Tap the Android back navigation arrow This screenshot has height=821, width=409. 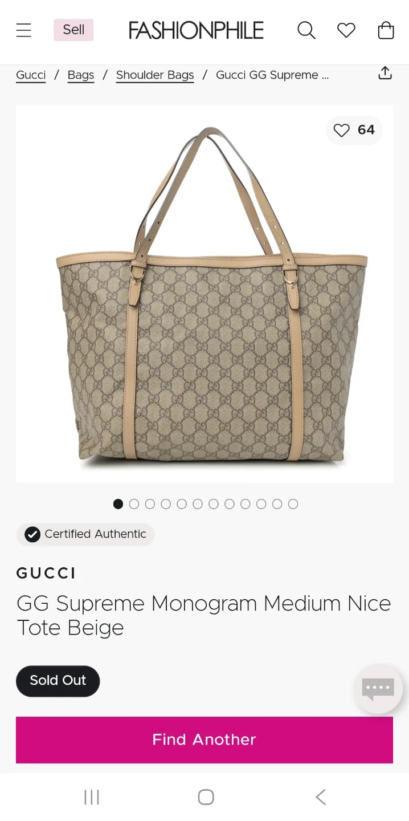click(321, 796)
